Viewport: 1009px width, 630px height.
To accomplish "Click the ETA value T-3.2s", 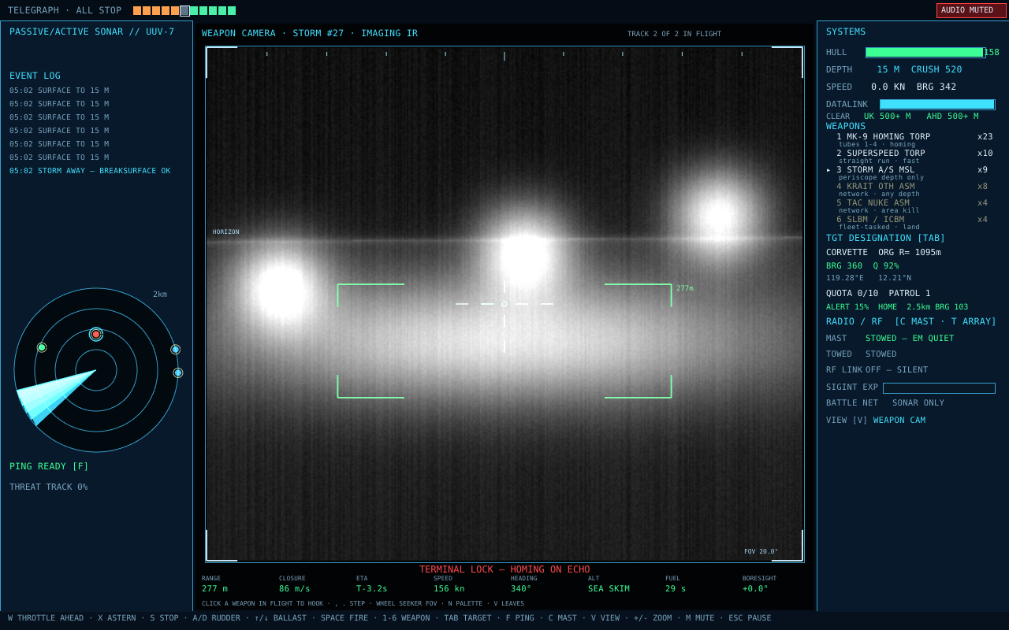I will (372, 589).
